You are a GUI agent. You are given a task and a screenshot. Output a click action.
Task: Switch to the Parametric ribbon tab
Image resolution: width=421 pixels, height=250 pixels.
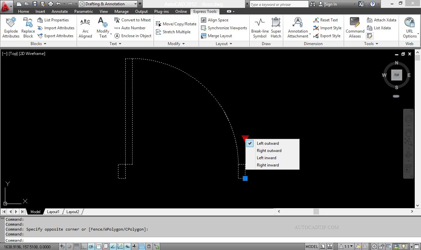[x=84, y=12]
